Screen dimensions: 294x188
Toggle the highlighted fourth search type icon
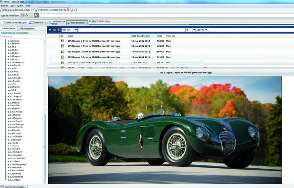point(36,15)
